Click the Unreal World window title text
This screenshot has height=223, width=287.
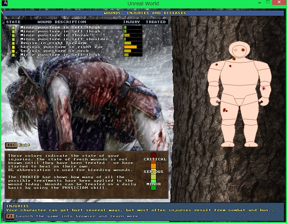pos(143,4)
